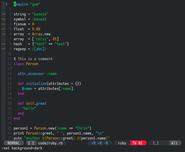Screen dimensions: 185x152
Task: Click the word 'another' in line 27 string
Action: pos(33,138)
